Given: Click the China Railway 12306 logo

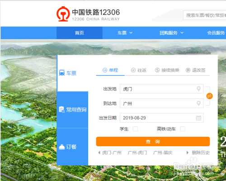Looking at the screenshot, I should (x=88, y=14).
